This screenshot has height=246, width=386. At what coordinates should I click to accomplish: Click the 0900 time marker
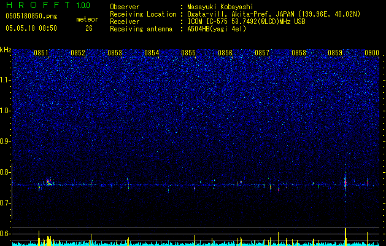(372, 53)
